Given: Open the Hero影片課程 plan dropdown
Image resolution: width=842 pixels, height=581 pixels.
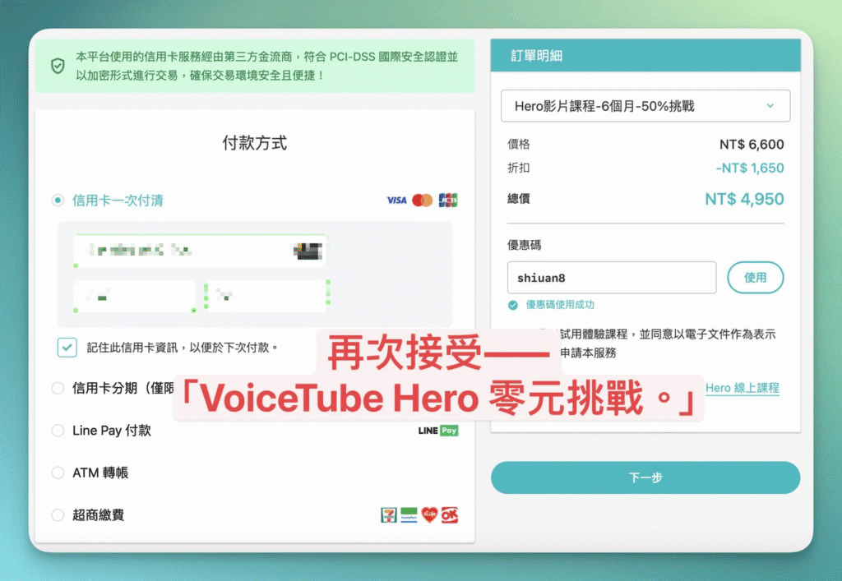Looking at the screenshot, I should tap(645, 106).
